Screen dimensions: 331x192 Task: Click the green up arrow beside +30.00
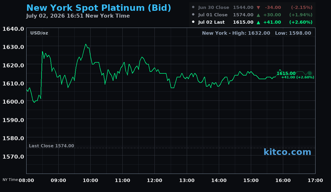[258, 15]
